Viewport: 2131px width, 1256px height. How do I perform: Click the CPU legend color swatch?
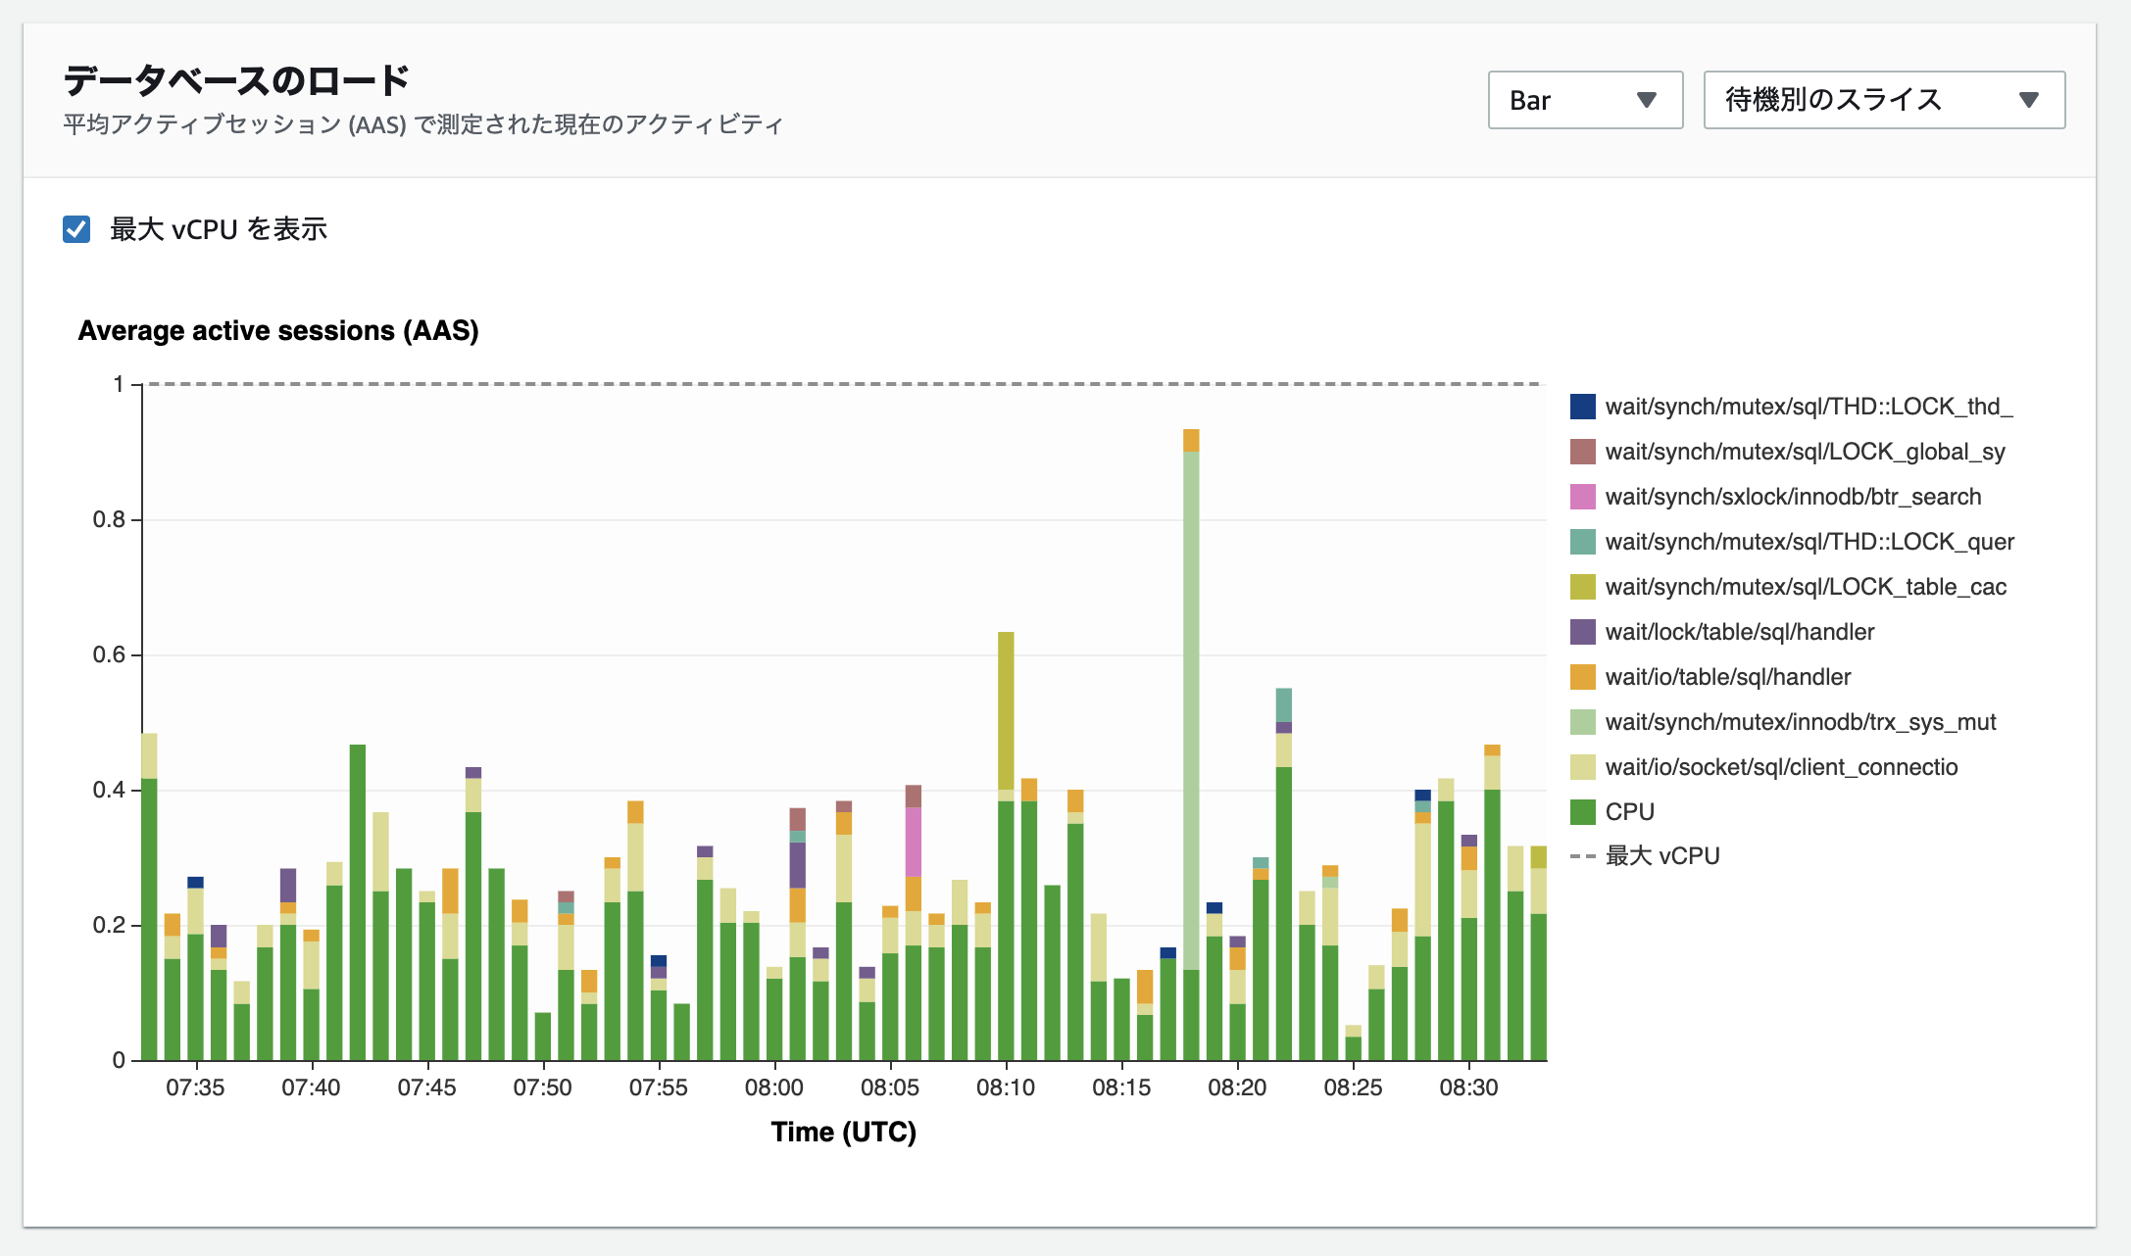pyautogui.click(x=1582, y=812)
